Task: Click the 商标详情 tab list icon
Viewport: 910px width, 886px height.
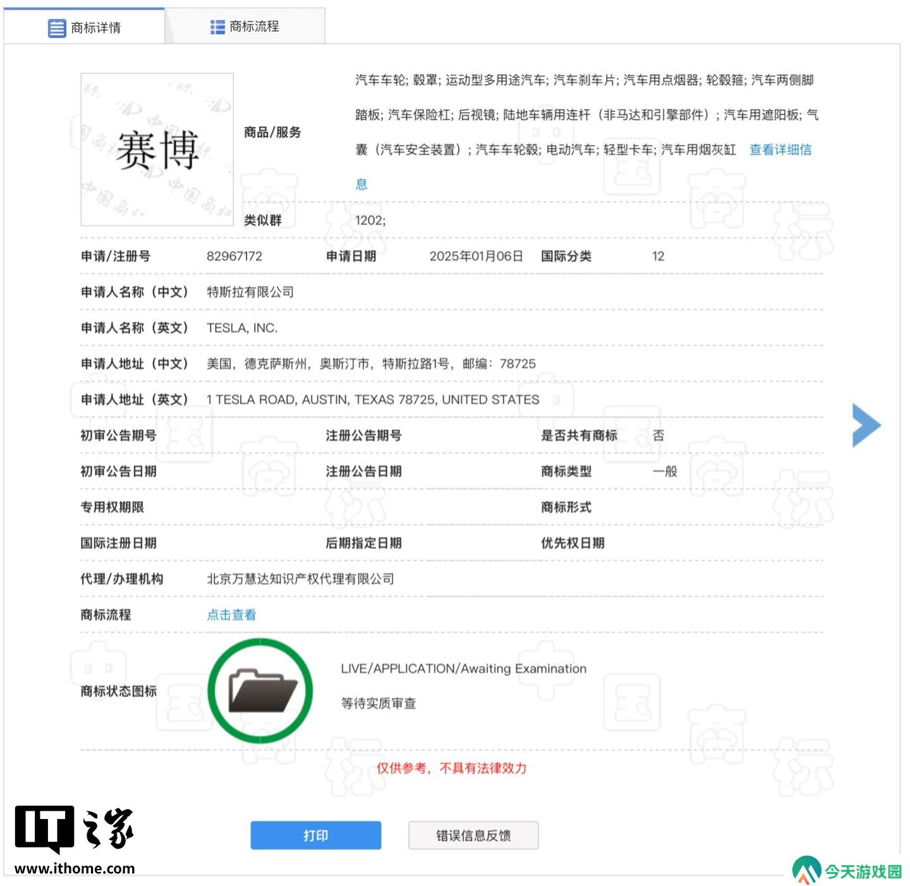Action: pos(57,28)
